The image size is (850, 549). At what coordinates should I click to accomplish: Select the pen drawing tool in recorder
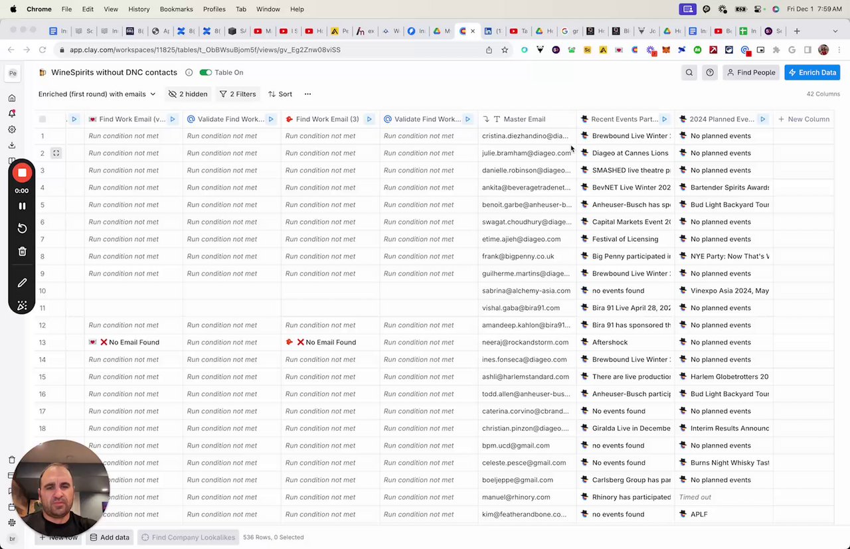click(x=22, y=283)
